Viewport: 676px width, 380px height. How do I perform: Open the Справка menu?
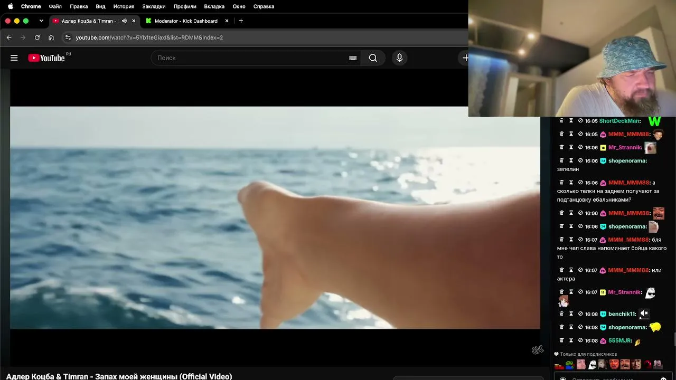tap(264, 6)
